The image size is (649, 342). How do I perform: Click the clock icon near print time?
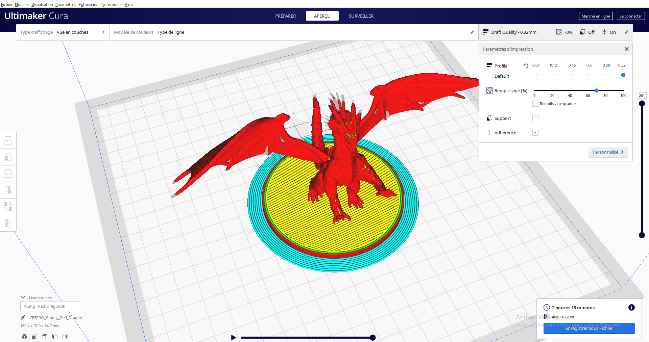547,307
